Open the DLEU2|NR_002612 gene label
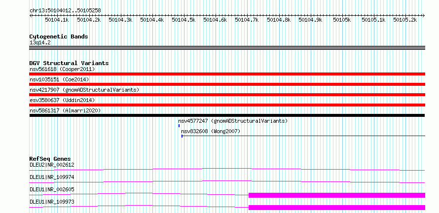 pyautogui.click(x=52, y=165)
